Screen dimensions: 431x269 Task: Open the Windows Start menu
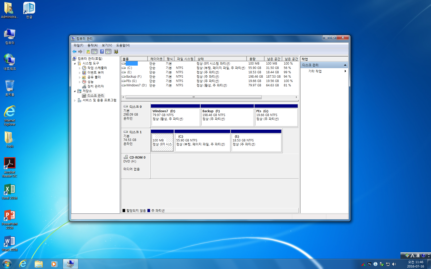(7, 264)
